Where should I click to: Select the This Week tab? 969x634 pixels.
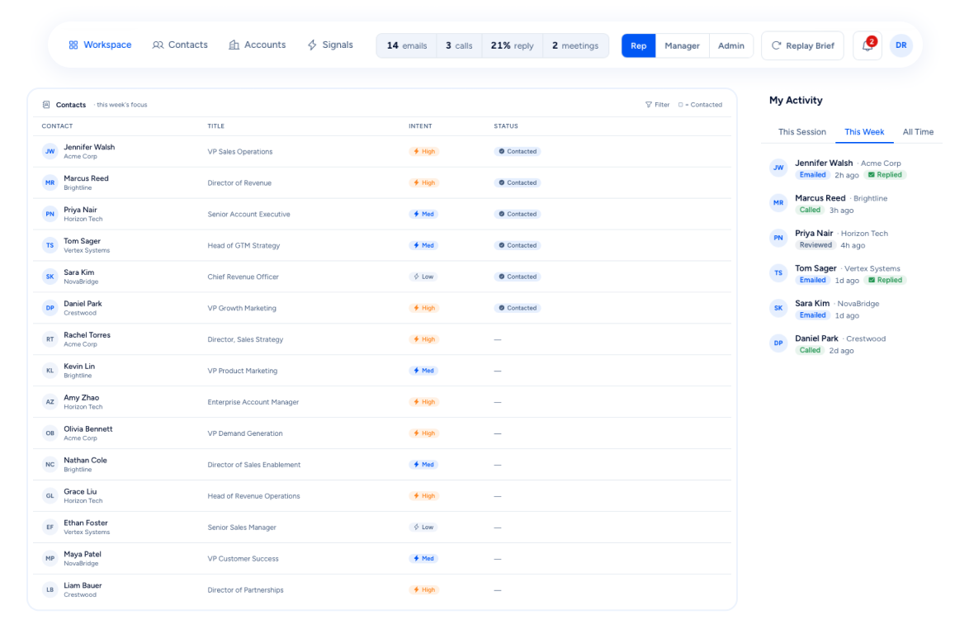864,131
